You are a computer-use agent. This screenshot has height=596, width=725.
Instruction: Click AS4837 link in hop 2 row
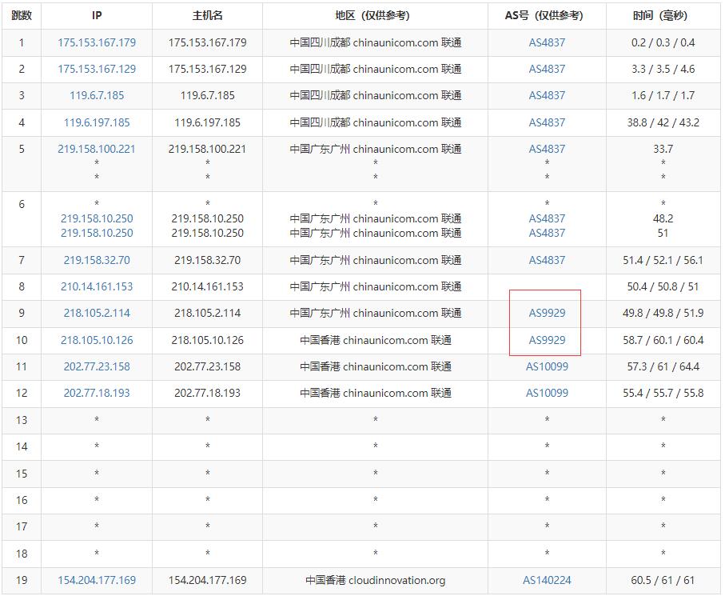(547, 69)
